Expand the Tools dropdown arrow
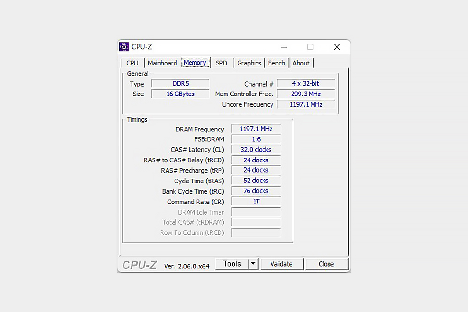This screenshot has width=468, height=312. pyautogui.click(x=253, y=264)
